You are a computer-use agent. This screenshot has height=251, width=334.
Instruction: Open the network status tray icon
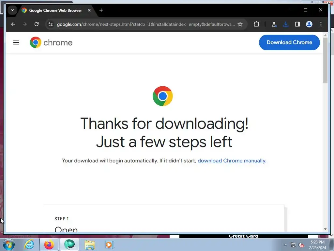pos(293,245)
